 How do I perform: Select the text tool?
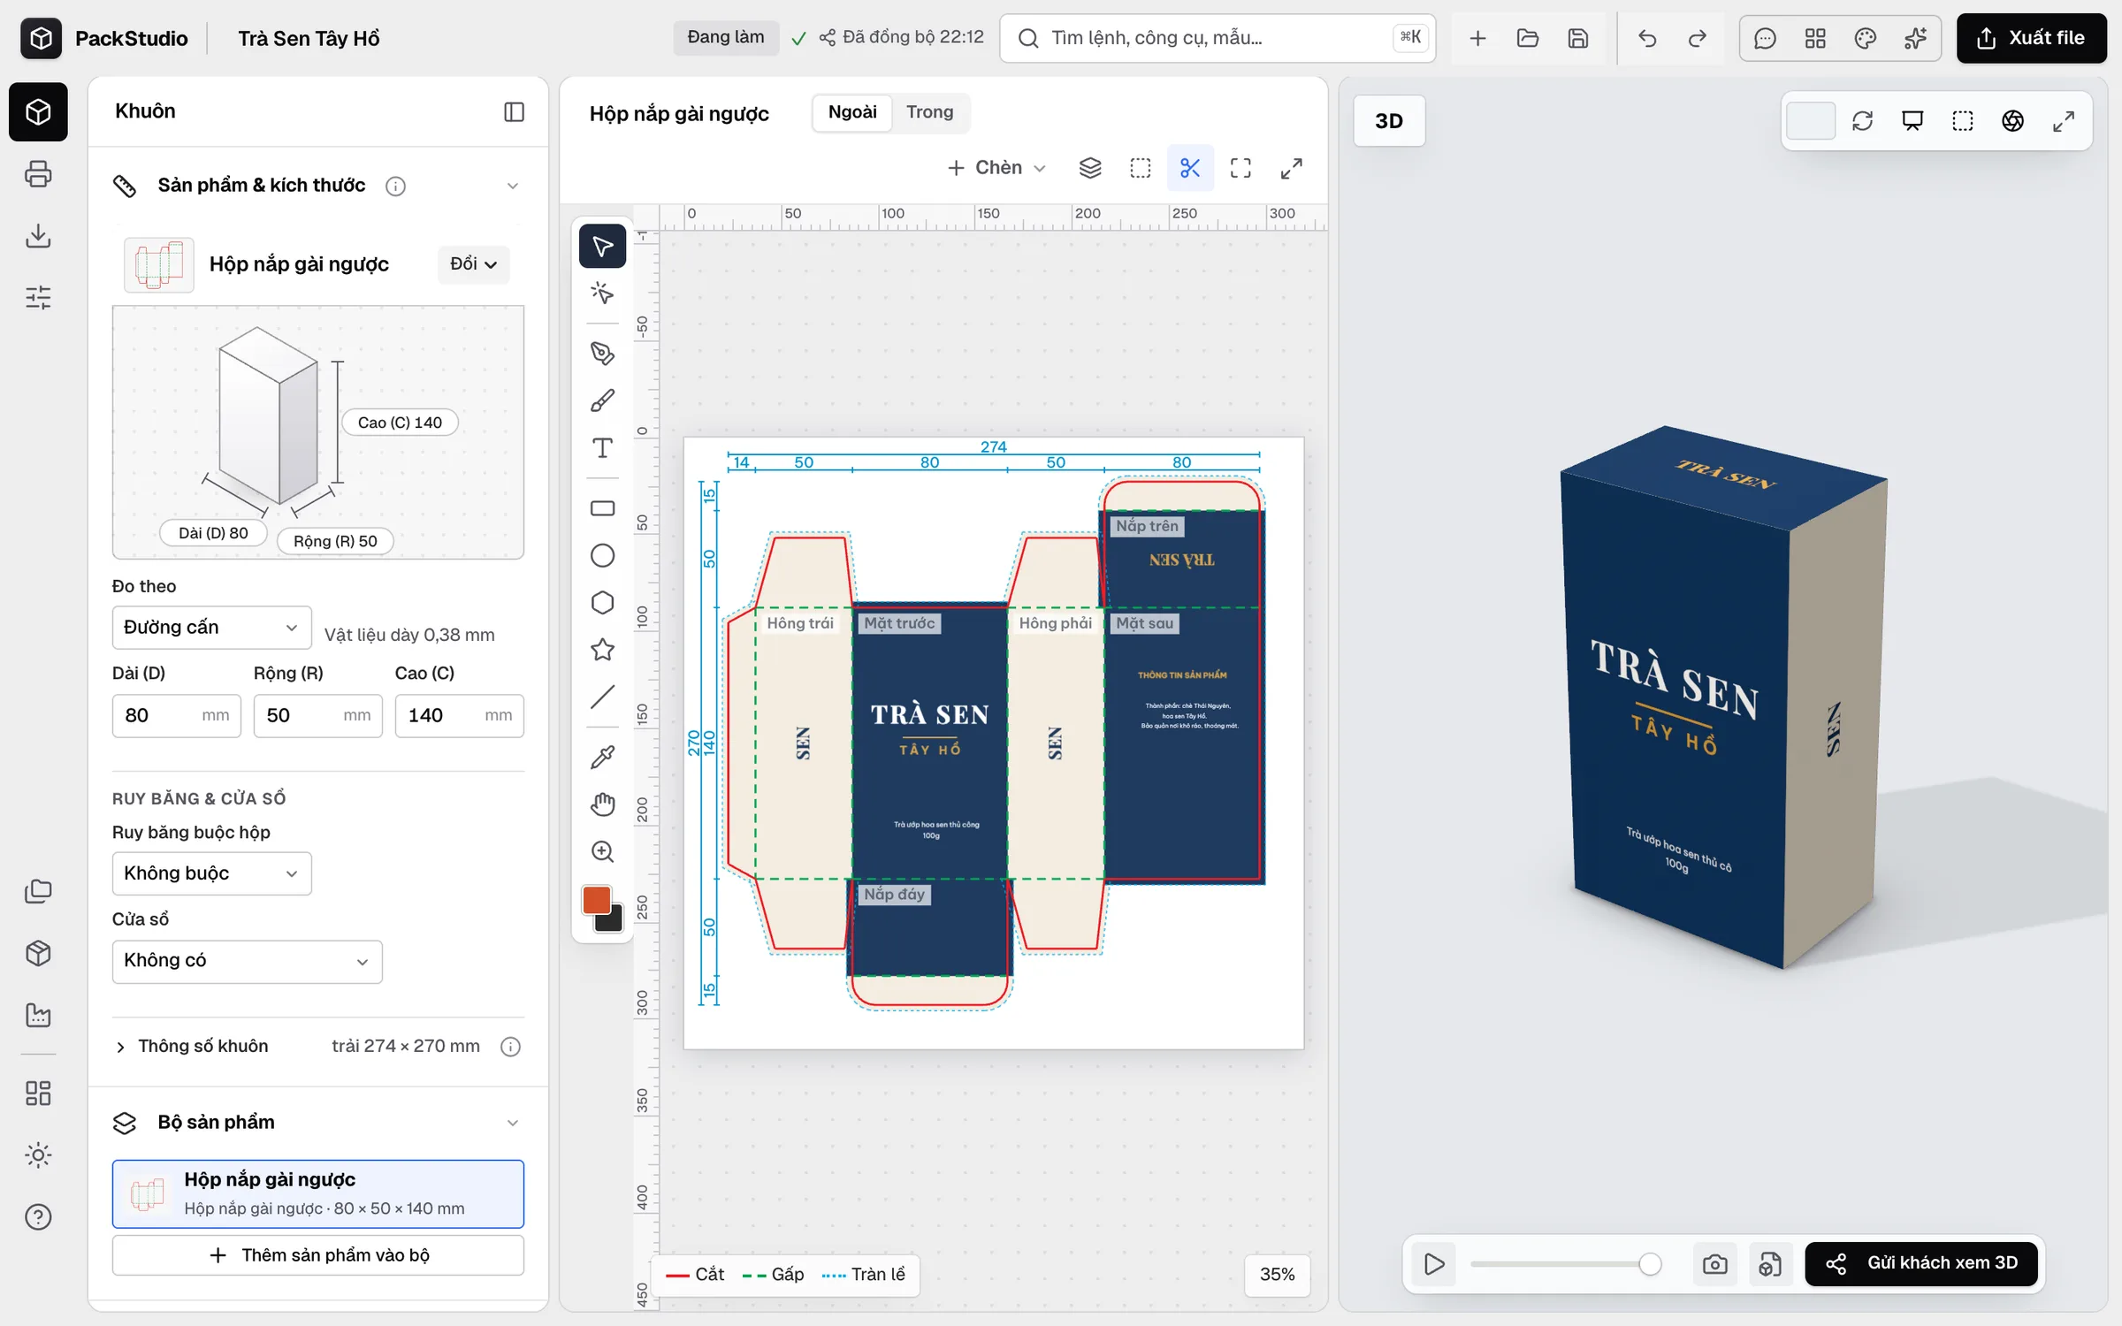point(602,448)
